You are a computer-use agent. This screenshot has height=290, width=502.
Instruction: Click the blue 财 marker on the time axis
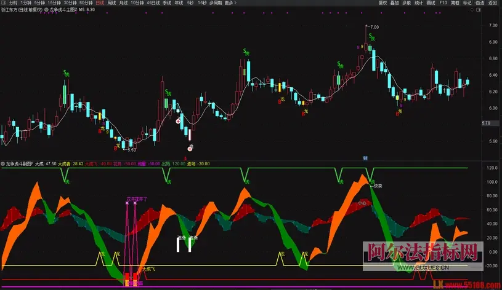(x=365, y=158)
